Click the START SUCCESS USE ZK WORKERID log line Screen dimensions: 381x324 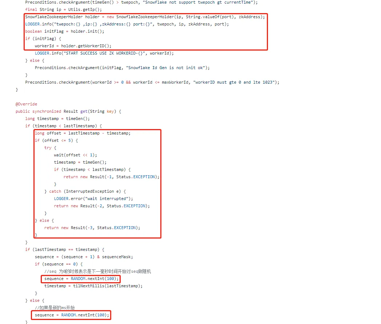point(104,53)
